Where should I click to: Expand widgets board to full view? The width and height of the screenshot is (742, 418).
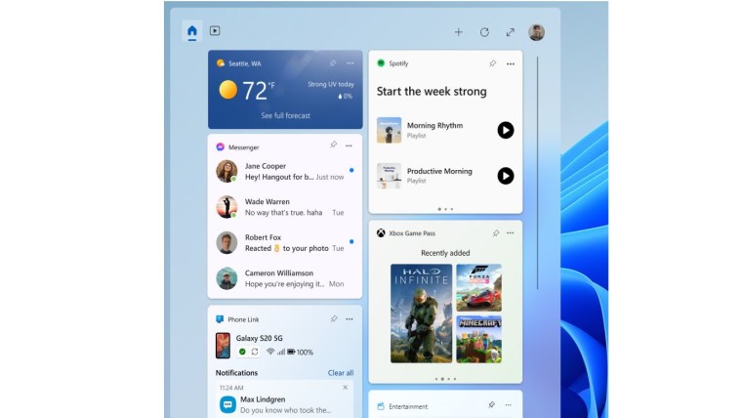point(510,32)
